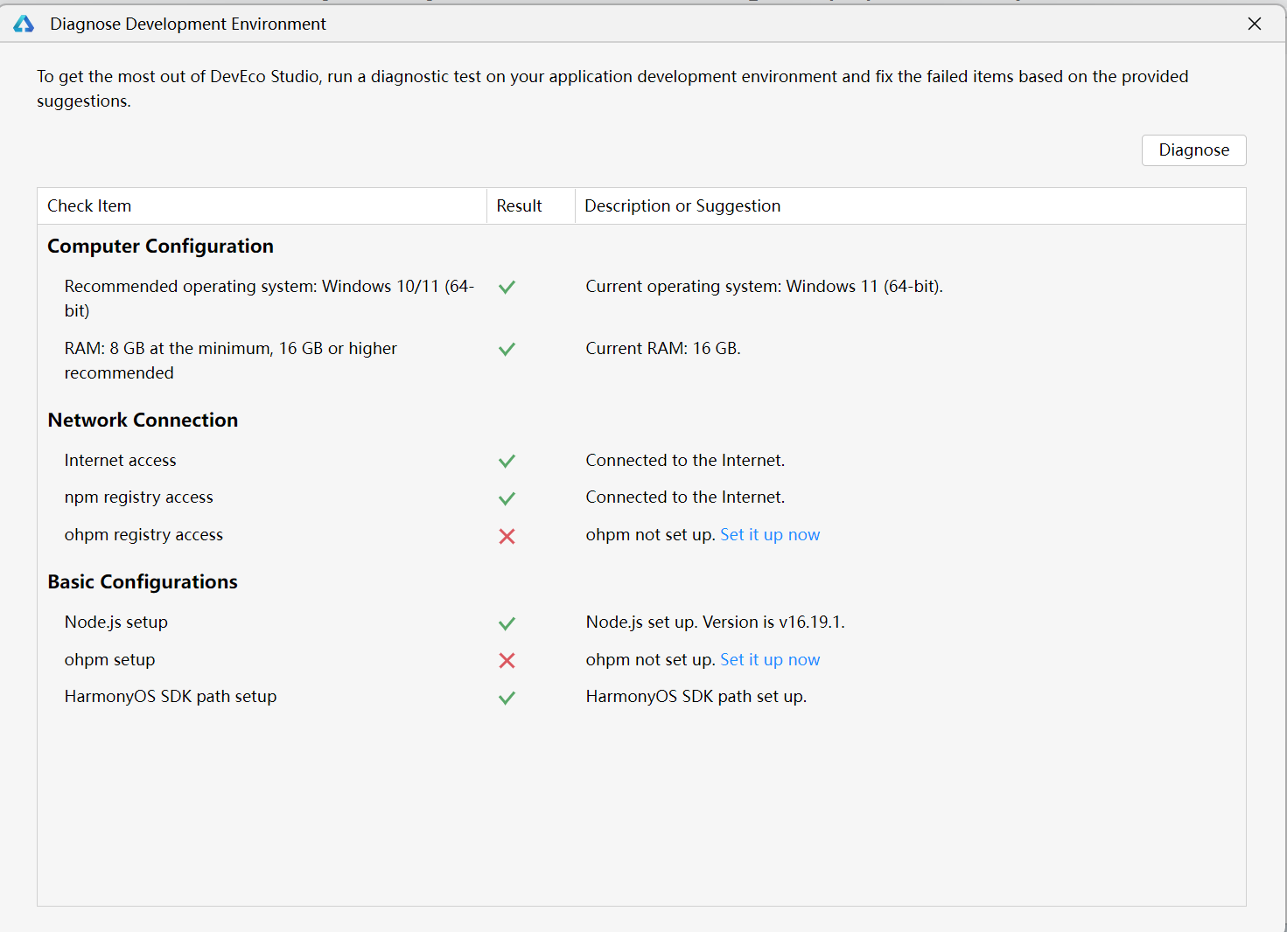
Task: Click the red cross for ohpm setup
Action: 507,661
